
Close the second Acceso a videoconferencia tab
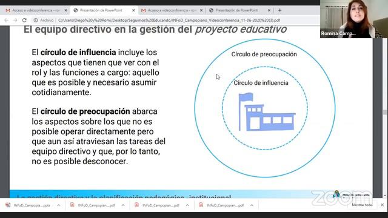[x=201, y=10]
